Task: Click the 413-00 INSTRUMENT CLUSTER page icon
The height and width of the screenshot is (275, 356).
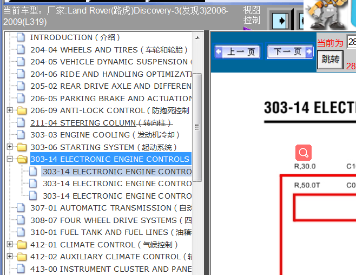Action: click(x=21, y=269)
